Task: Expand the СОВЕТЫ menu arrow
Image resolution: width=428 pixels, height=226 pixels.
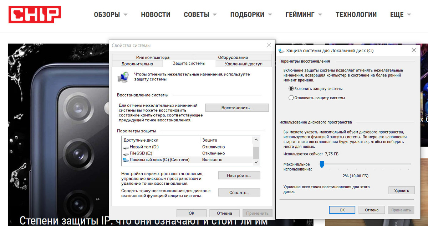Action: coord(215,15)
